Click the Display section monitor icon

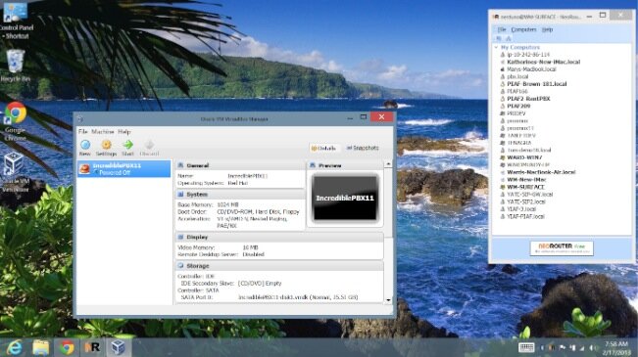[x=180, y=237]
